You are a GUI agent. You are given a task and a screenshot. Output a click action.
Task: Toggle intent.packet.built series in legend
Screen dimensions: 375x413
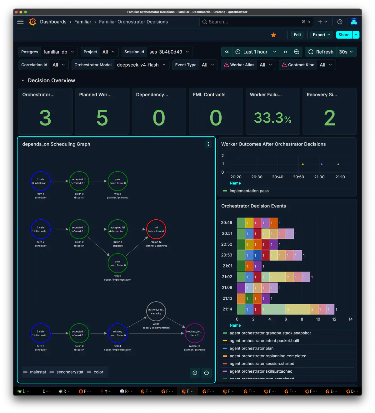click(264, 341)
